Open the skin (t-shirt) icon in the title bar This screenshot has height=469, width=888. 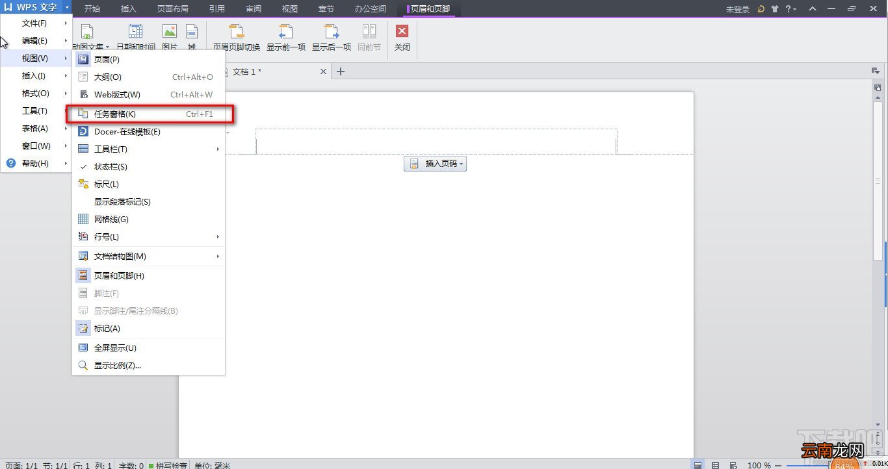[774, 9]
